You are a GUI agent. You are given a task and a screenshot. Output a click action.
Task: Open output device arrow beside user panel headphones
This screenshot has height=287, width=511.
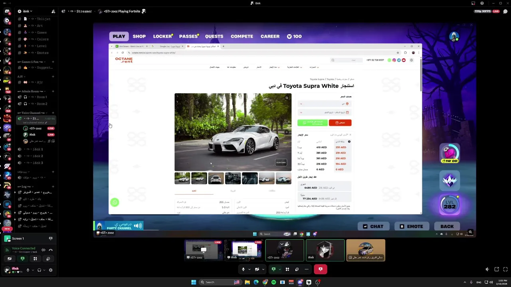44,270
